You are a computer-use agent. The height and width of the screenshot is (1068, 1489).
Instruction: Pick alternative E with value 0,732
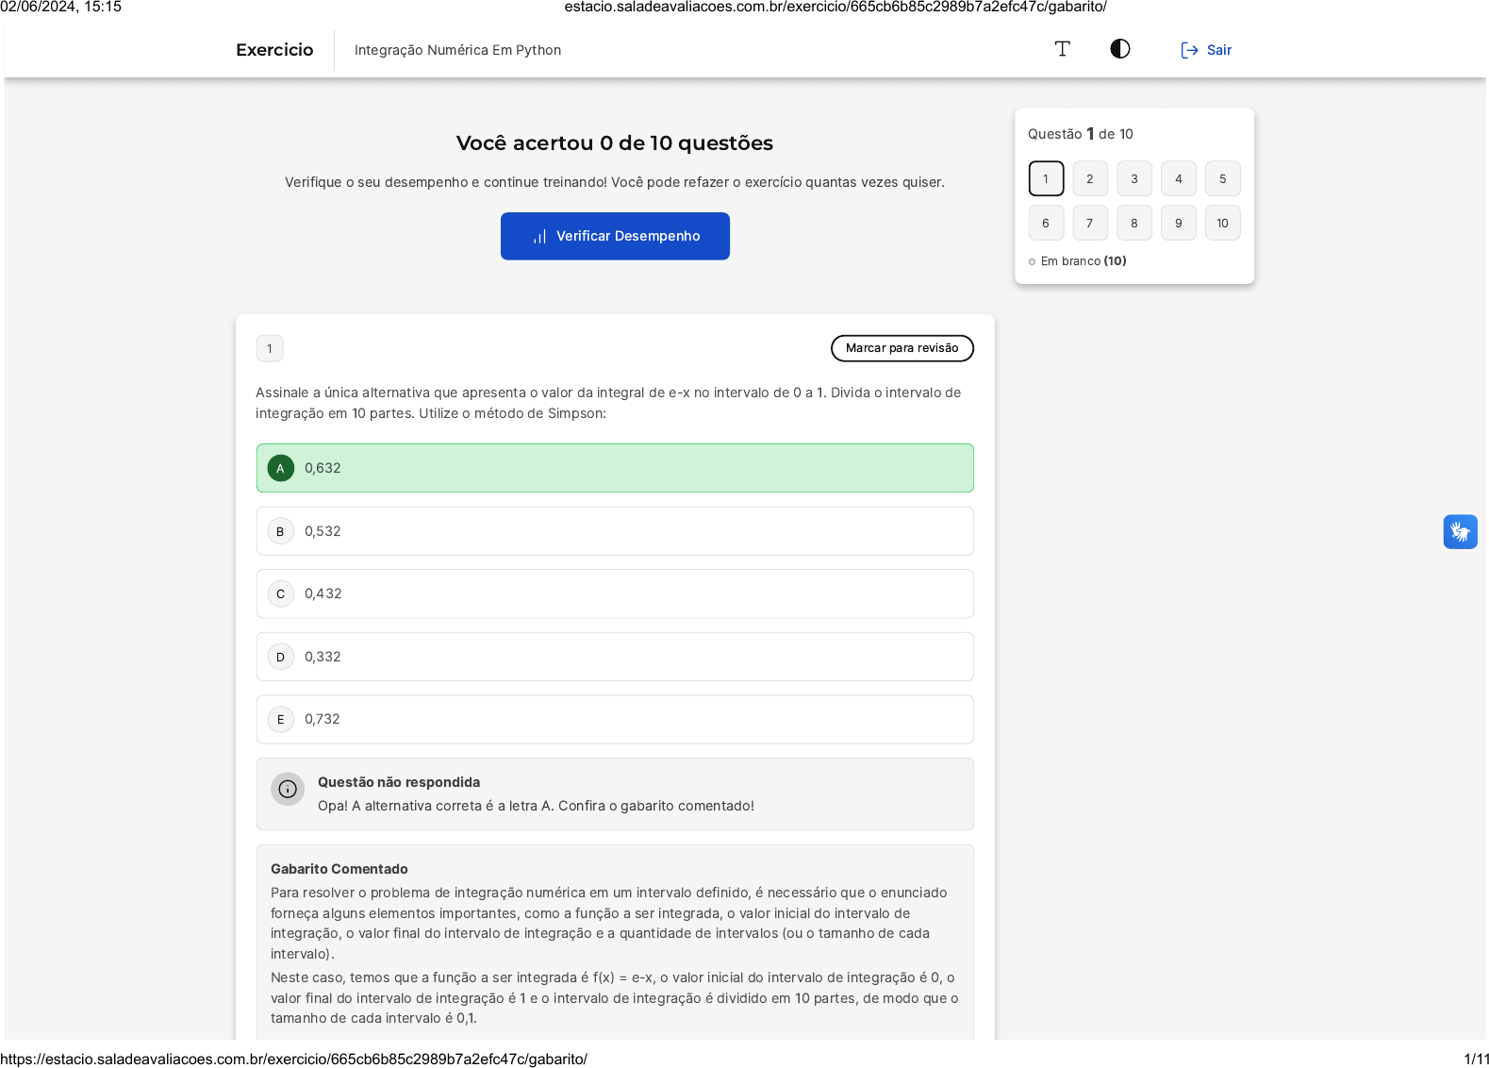615,719
